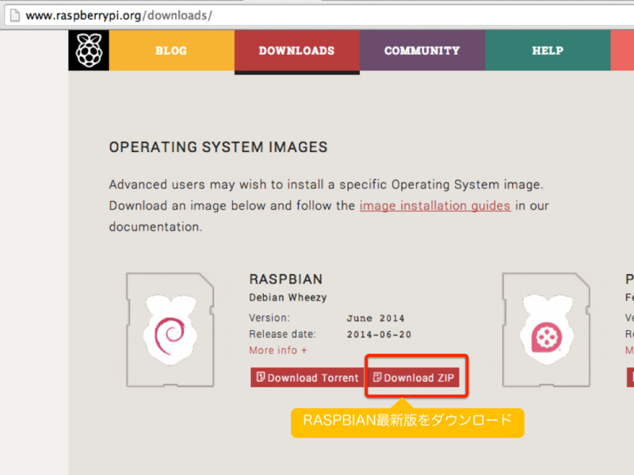Image resolution: width=634 pixels, height=475 pixels.
Task: Click the Raspberry Pi logo in the navigation bar
Action: [x=89, y=50]
